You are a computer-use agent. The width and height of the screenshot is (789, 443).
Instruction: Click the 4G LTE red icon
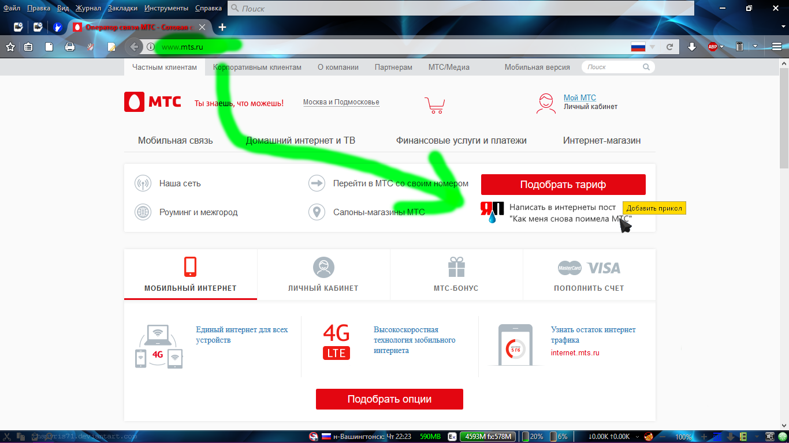point(336,341)
